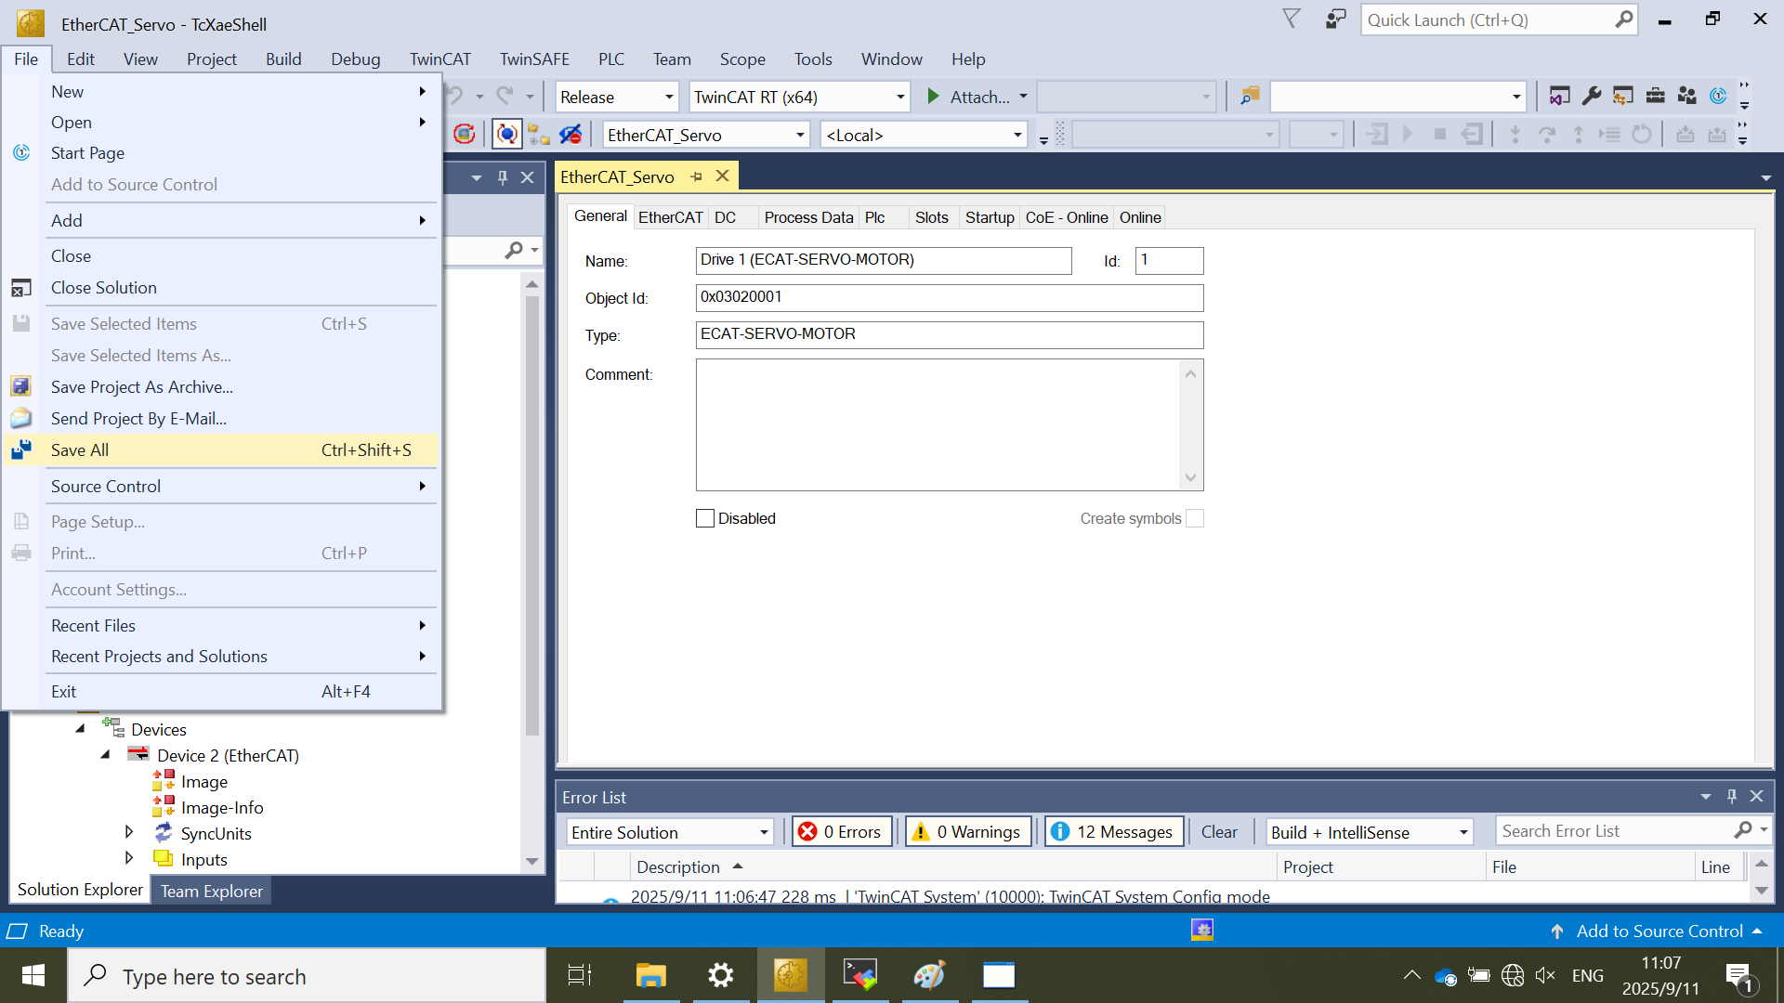1784x1003 pixels.
Task: Enable the Disabled checkbox
Action: [705, 518]
